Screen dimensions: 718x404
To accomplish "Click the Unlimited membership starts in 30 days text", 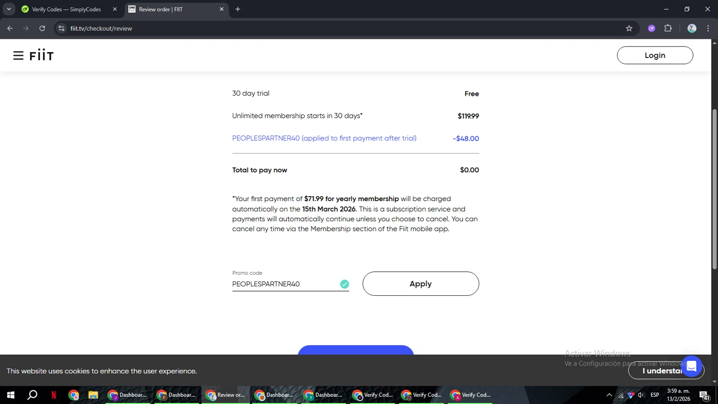I will click(x=297, y=116).
